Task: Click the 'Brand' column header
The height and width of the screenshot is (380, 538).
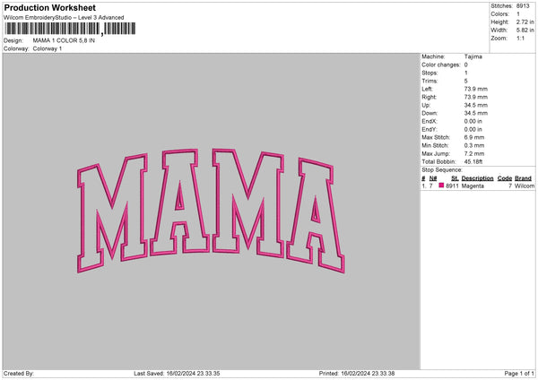Action: (524, 178)
